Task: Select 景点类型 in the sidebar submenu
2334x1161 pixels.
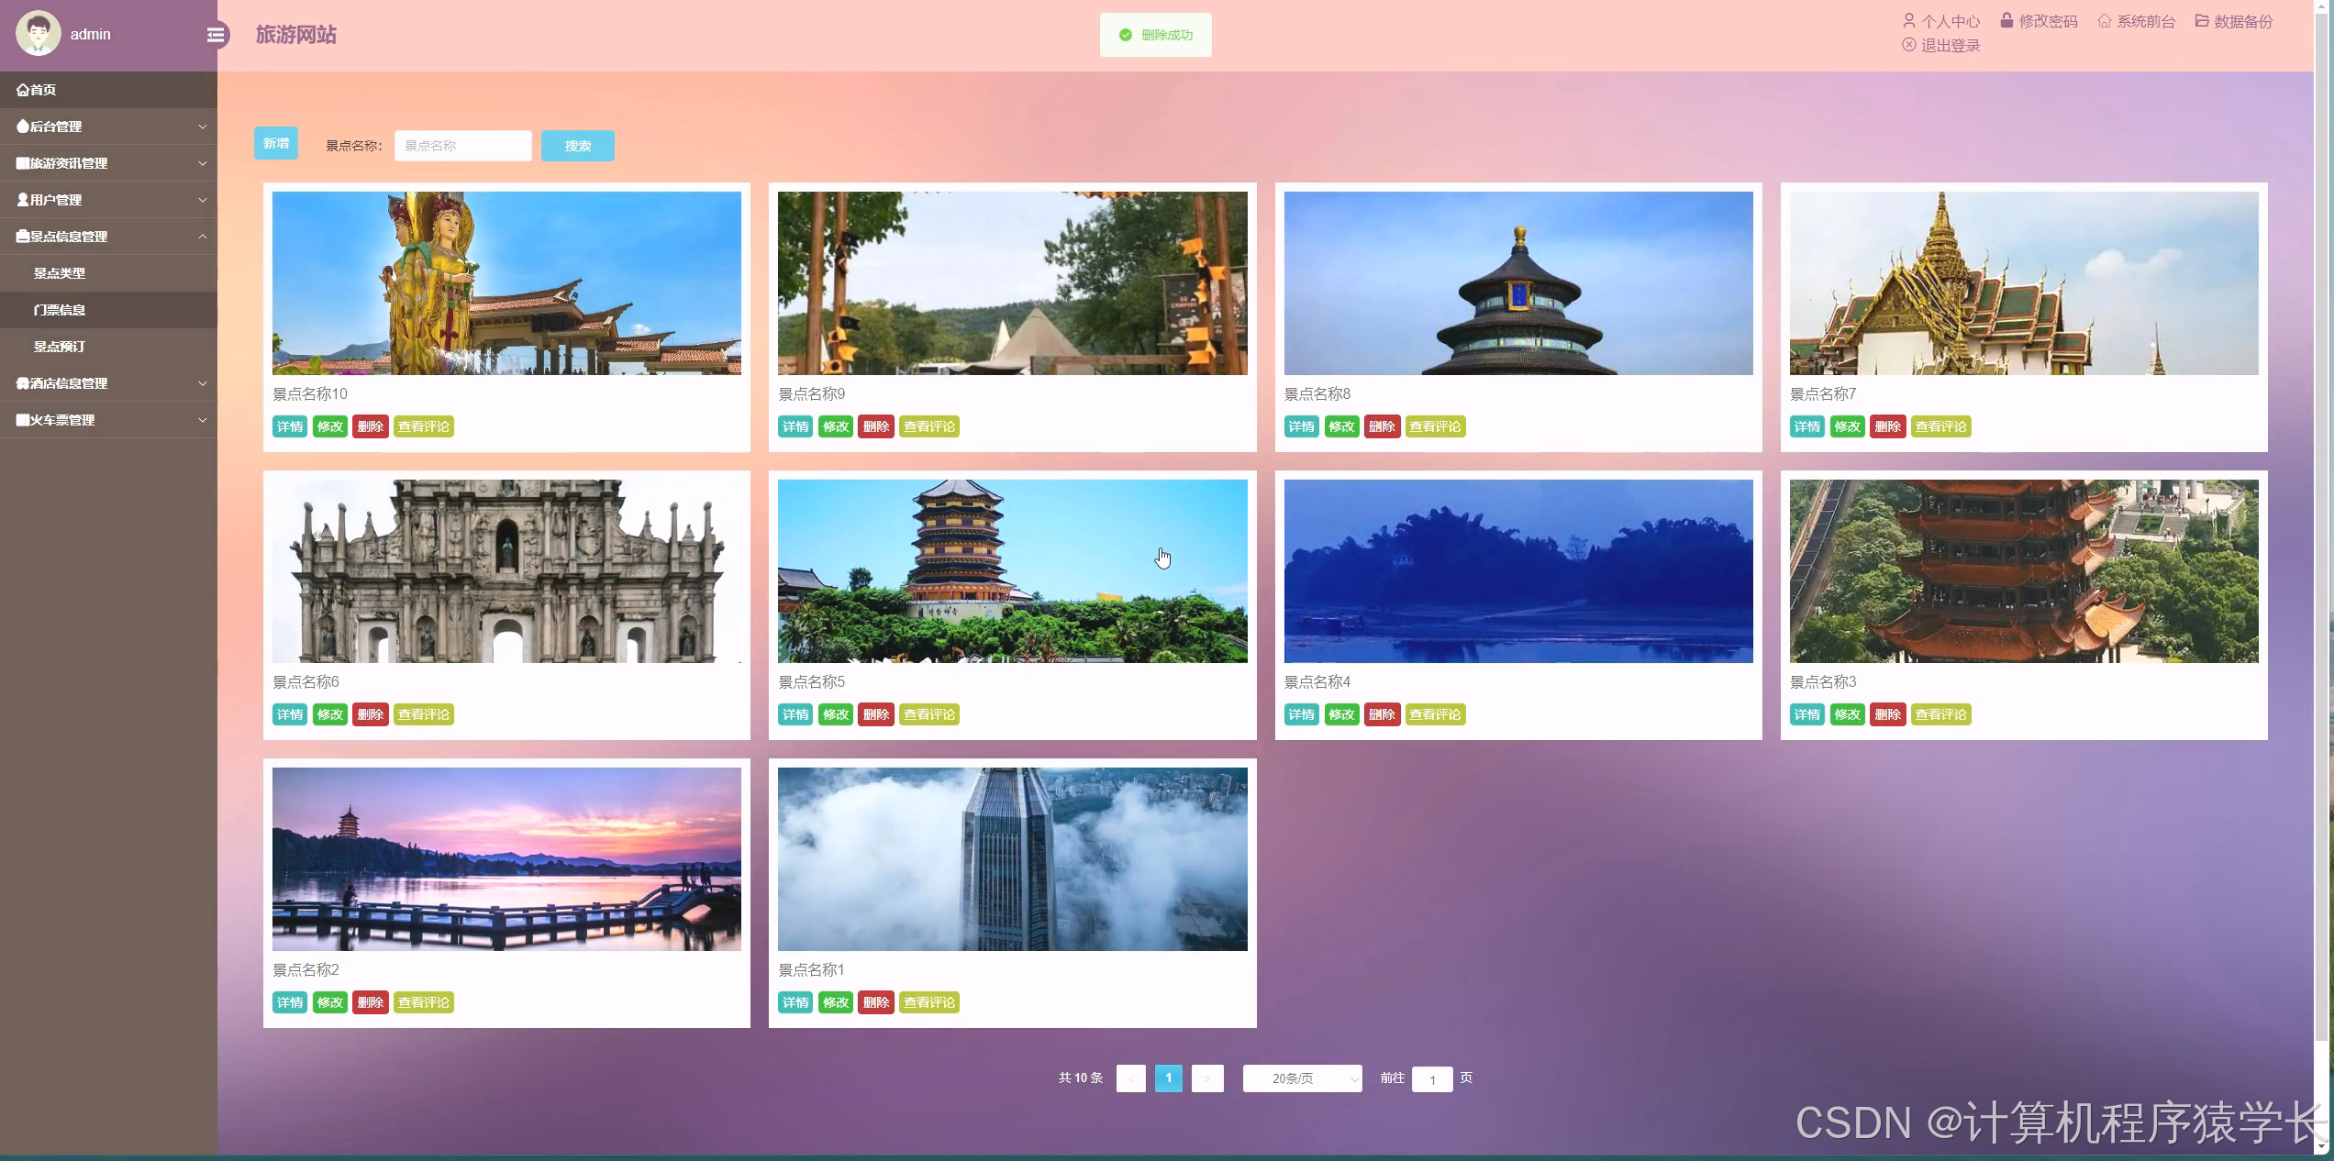Action: pos(60,273)
